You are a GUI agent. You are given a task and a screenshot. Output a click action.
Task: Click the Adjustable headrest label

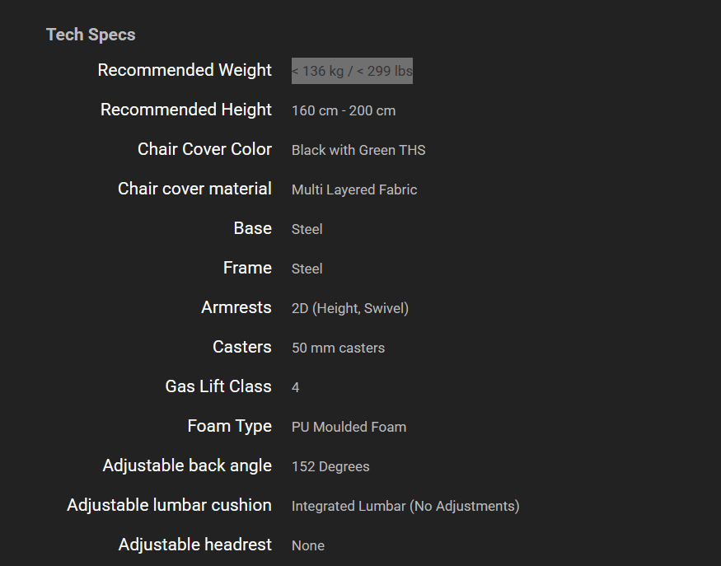[194, 545]
